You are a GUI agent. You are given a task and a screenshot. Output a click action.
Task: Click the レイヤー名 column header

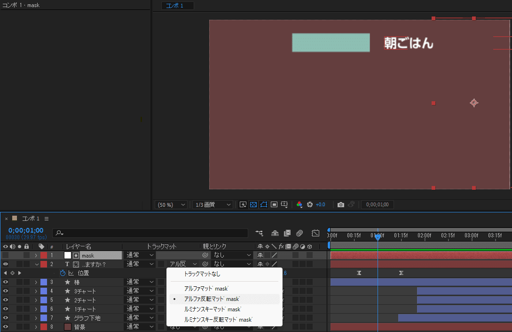(x=79, y=246)
